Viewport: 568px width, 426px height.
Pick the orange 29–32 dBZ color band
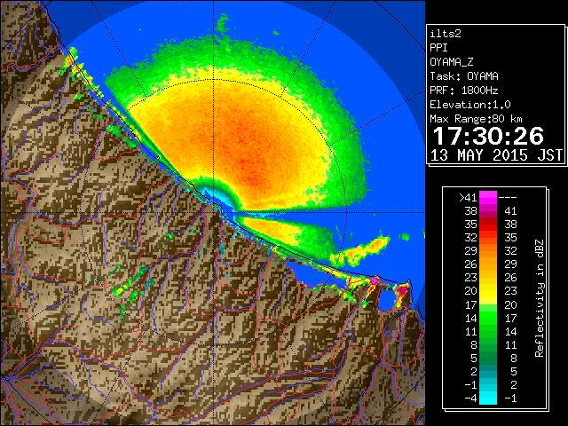[488, 251]
